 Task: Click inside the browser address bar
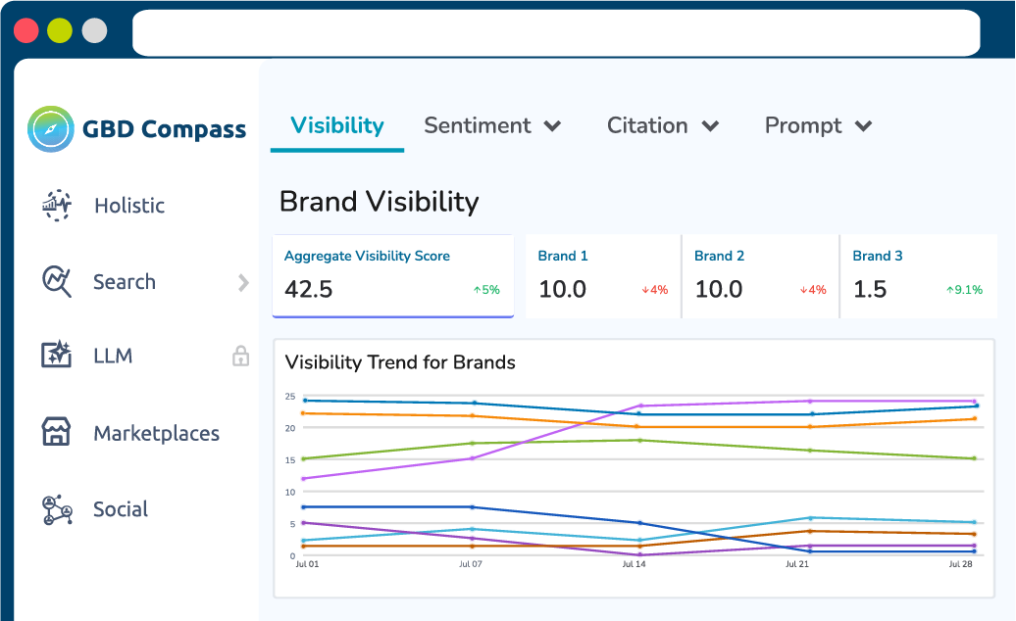[557, 32]
